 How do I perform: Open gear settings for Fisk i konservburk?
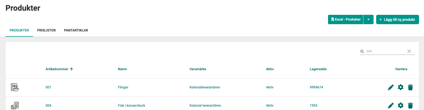pos(401,106)
